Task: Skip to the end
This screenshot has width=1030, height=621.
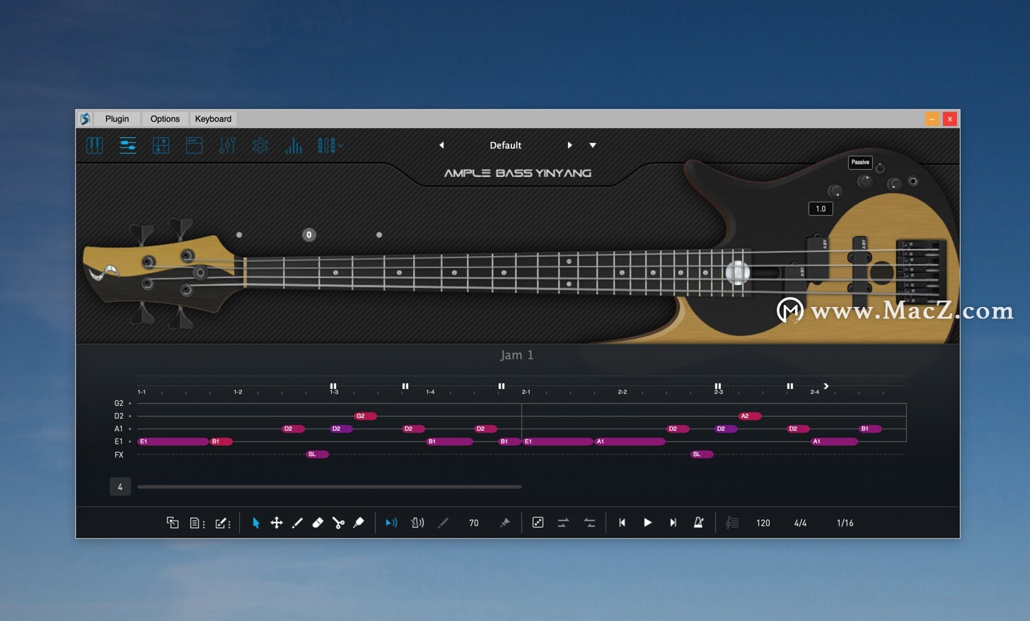Action: point(673,523)
